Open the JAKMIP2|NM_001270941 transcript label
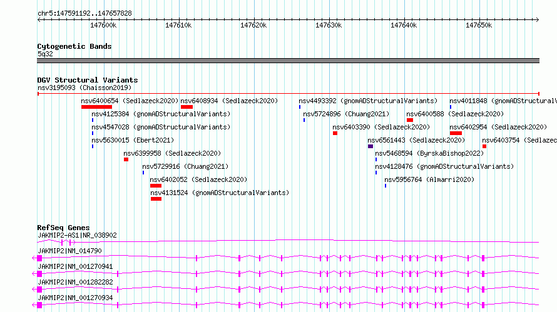Image resolution: width=557 pixels, height=312 pixels. tap(75, 266)
